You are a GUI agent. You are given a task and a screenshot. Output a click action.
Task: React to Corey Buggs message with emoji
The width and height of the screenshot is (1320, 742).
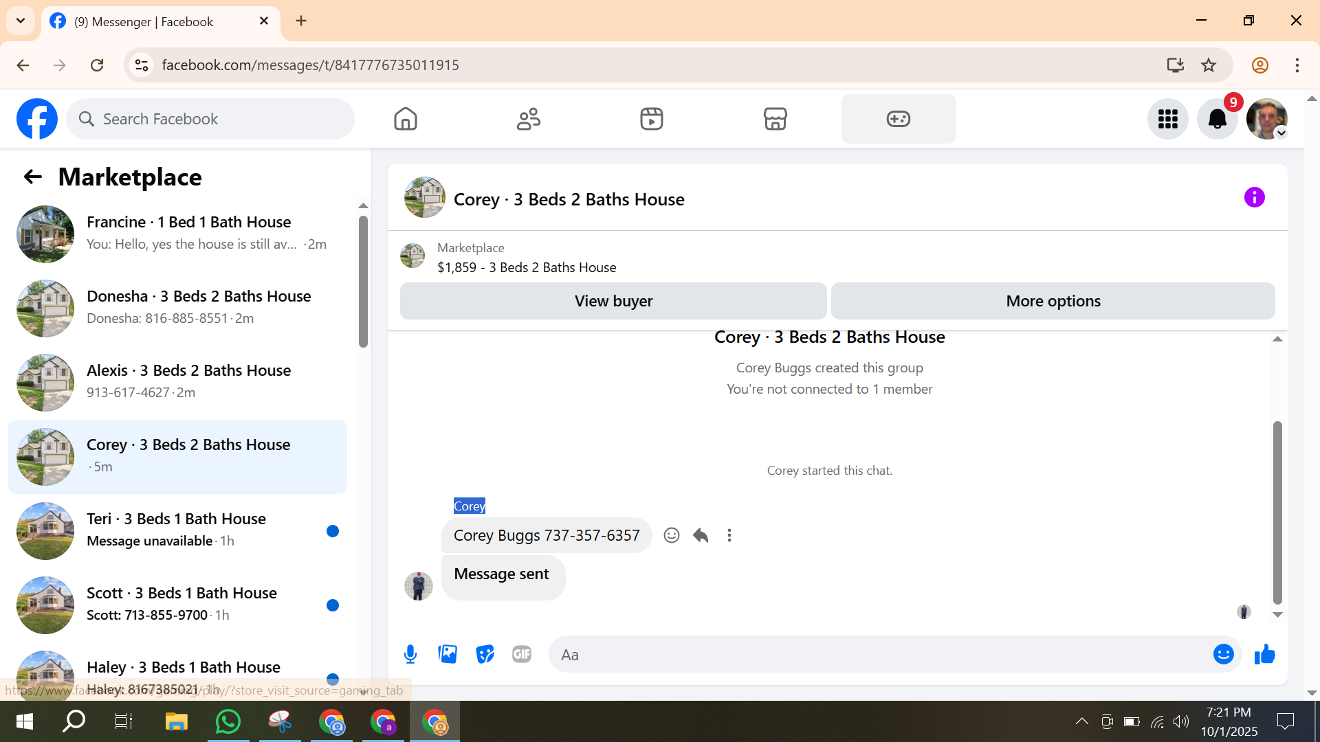point(672,535)
